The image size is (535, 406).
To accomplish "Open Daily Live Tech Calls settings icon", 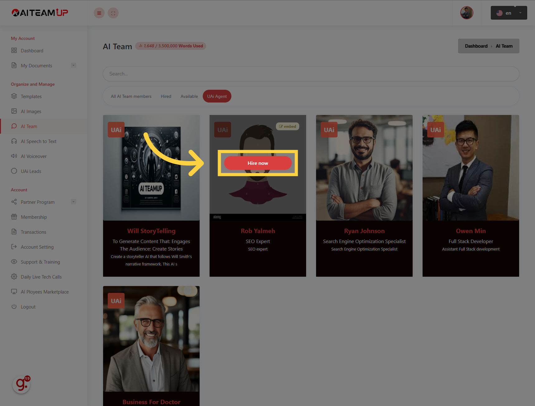I will tap(14, 277).
